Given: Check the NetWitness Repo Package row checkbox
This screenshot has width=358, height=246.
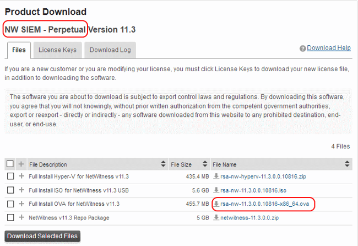Looking at the screenshot, I should point(10,217).
